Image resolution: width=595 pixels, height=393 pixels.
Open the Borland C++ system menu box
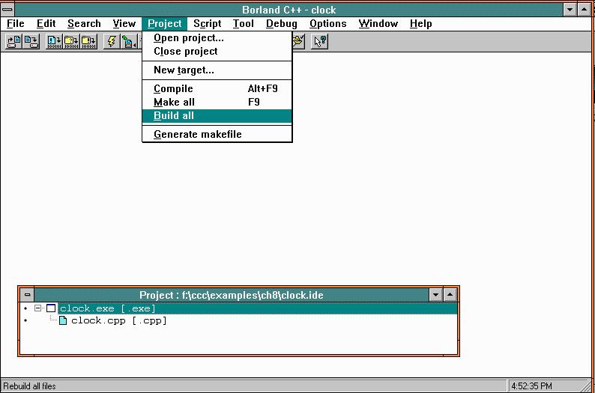coord(7,10)
